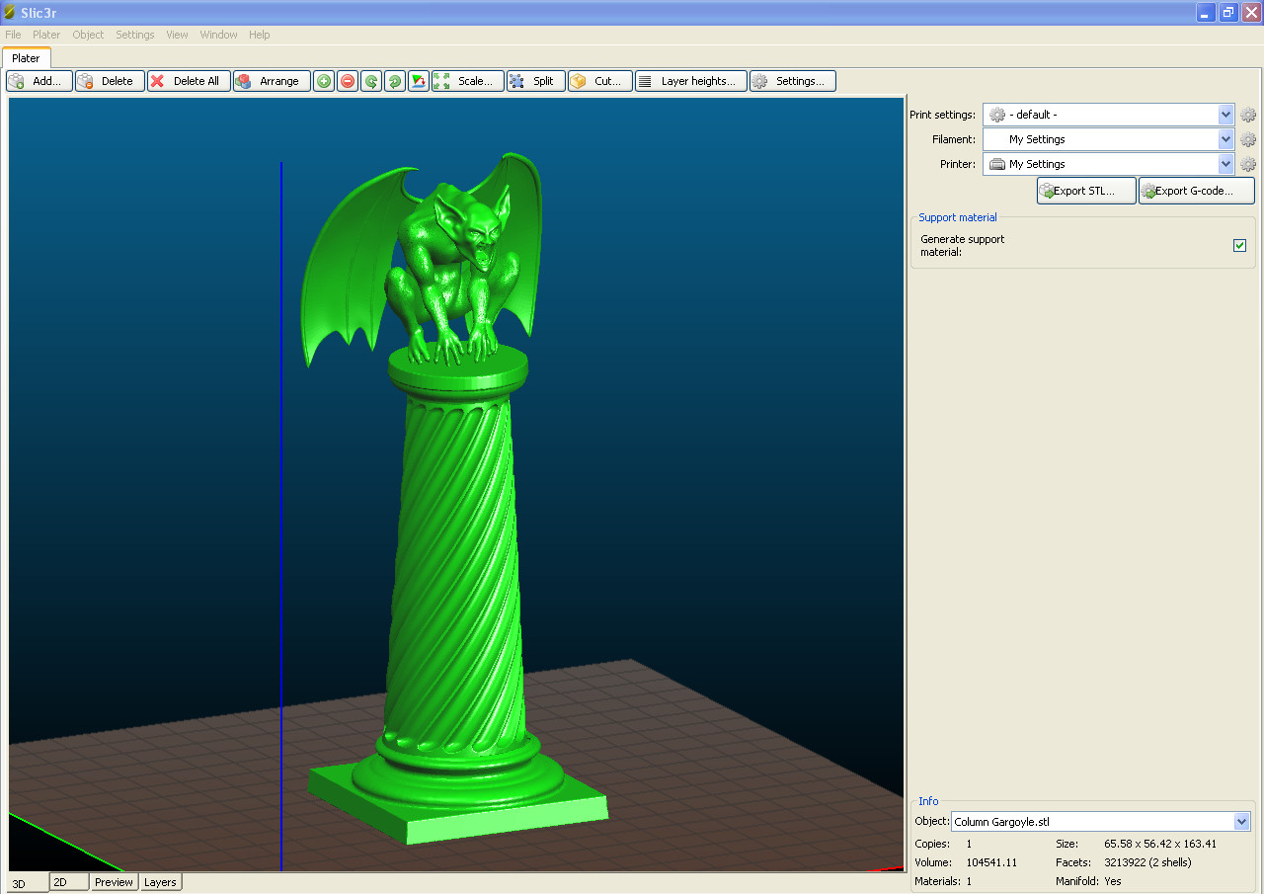Open the Object selector showing Column Gargoyle.stl
The width and height of the screenshot is (1264, 894).
click(1099, 821)
